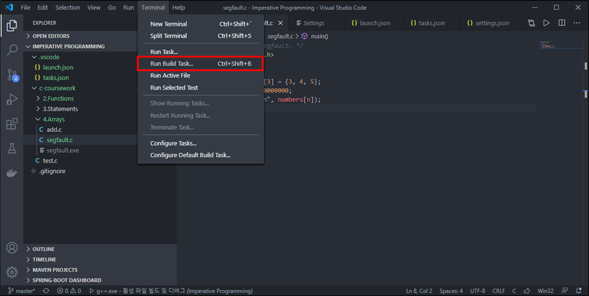Open the Manage gear icon
Screen dimensions: 589x296
pos(12,272)
